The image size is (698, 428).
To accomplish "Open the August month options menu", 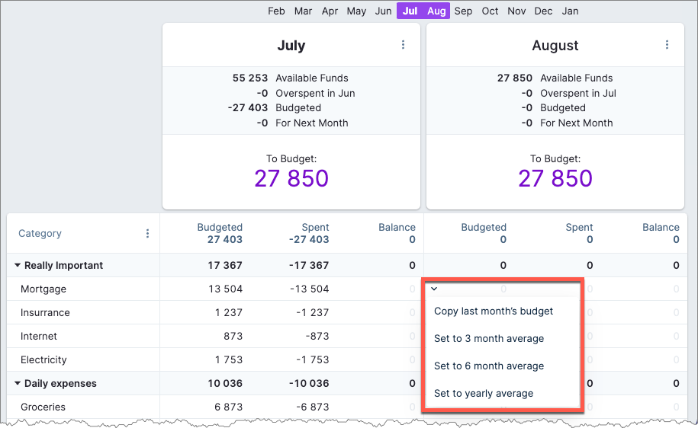I will point(667,45).
